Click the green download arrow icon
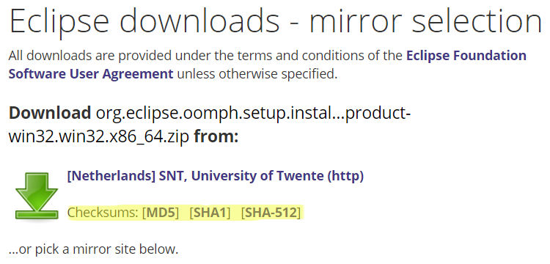Screen dimensions: 550x264 tap(37, 196)
